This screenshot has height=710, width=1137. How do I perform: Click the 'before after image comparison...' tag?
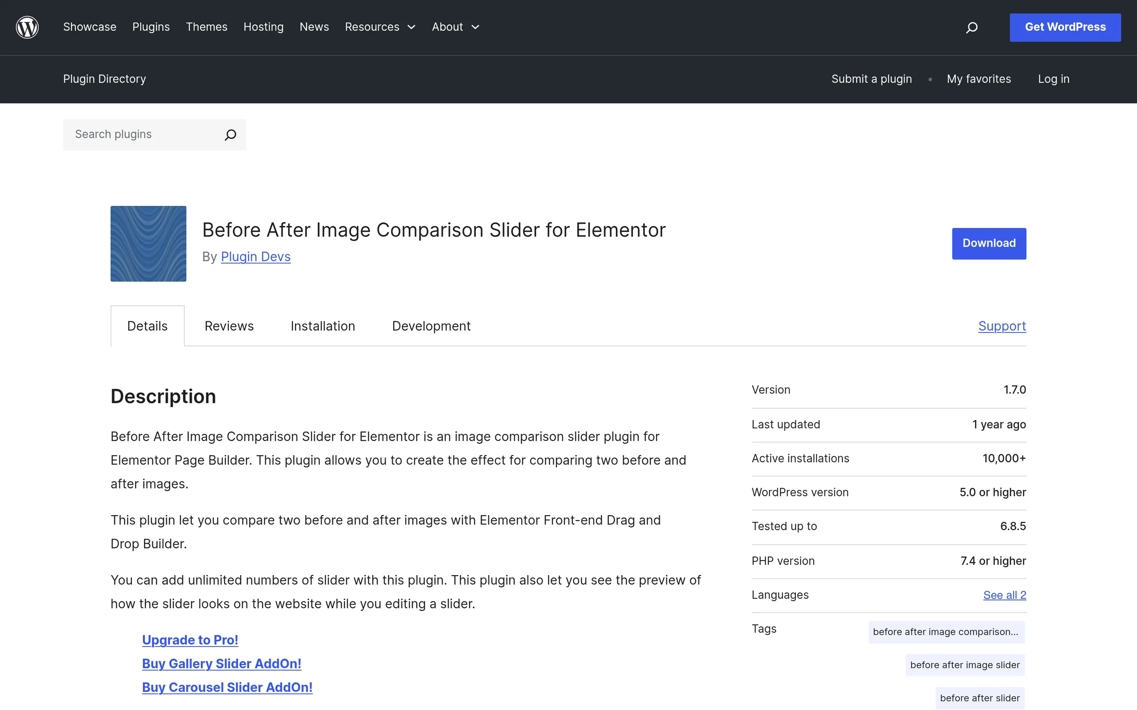pos(946,632)
